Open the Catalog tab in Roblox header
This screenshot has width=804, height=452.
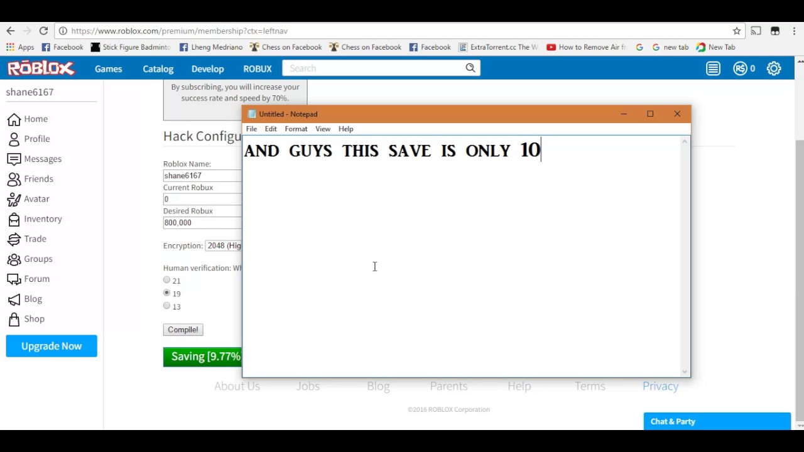[x=158, y=68]
